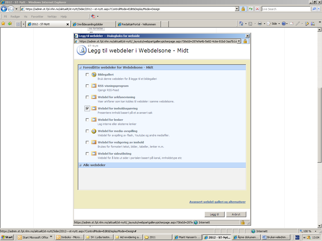This screenshot has width=322, height=241.
Task: Collapse the Foreslåtte webdeler section
Action: pos(80,67)
